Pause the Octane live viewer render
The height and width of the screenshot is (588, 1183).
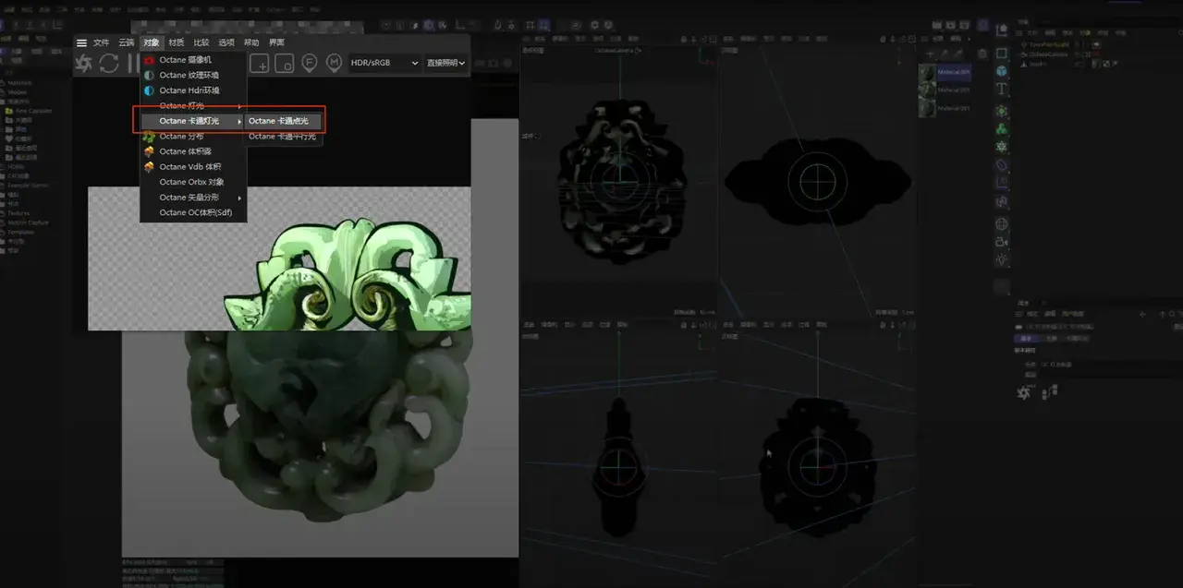point(133,63)
